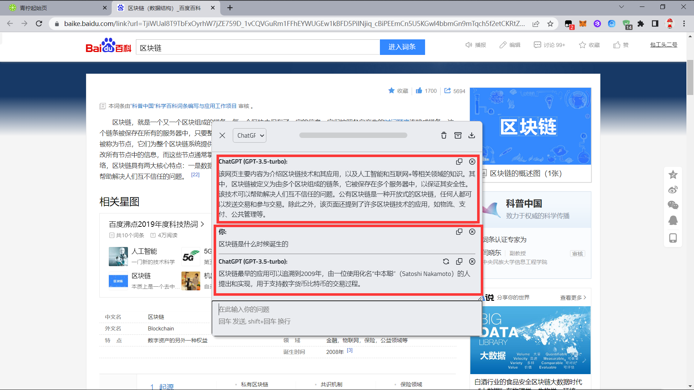The height and width of the screenshot is (390, 694).
Task: Open the citation [22] reference
Action: [195, 174]
